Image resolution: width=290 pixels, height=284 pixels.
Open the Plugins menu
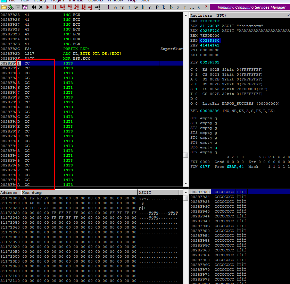point(57,1)
